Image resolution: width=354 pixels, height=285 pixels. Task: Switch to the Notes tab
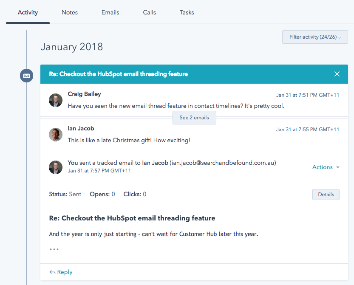point(70,12)
